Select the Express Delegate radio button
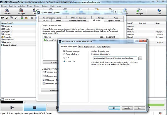Image resolution: width=167 pixels, height=115 pixels. (x=64, y=54)
